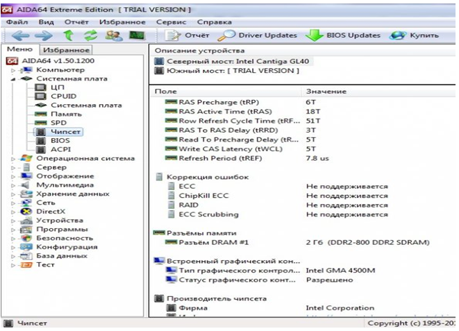The width and height of the screenshot is (459, 331).
Task: Expand the Сеть tree node
Action: [x=13, y=203]
